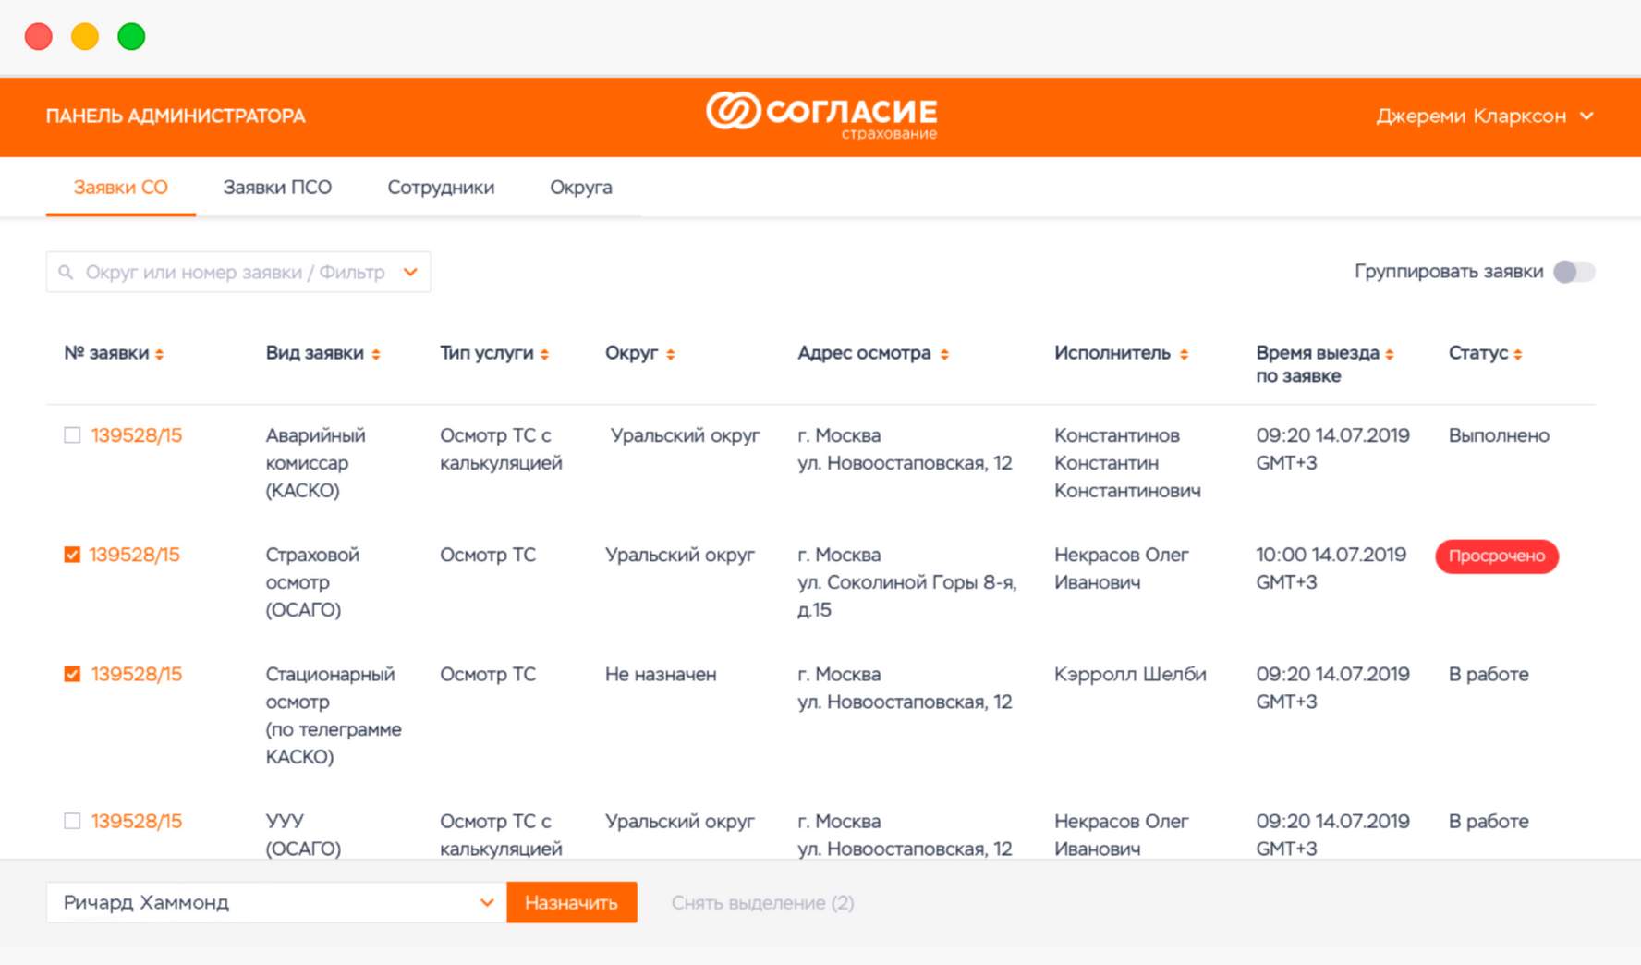Click the yellow macOS minimize button
The height and width of the screenshot is (965, 1641).
[85, 37]
